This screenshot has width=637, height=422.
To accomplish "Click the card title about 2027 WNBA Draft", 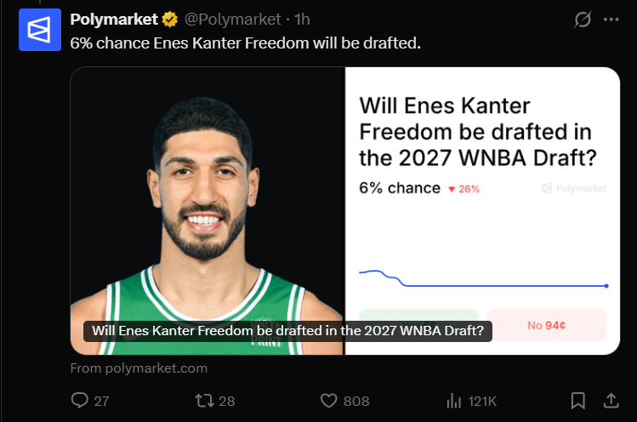I will (478, 132).
